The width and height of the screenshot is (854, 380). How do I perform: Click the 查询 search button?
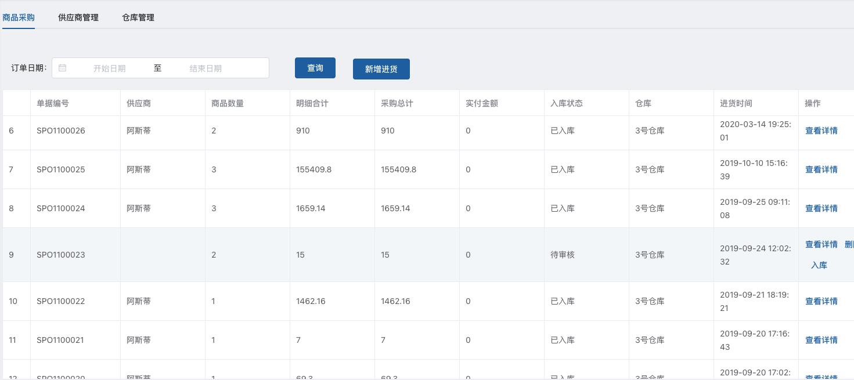tap(315, 68)
